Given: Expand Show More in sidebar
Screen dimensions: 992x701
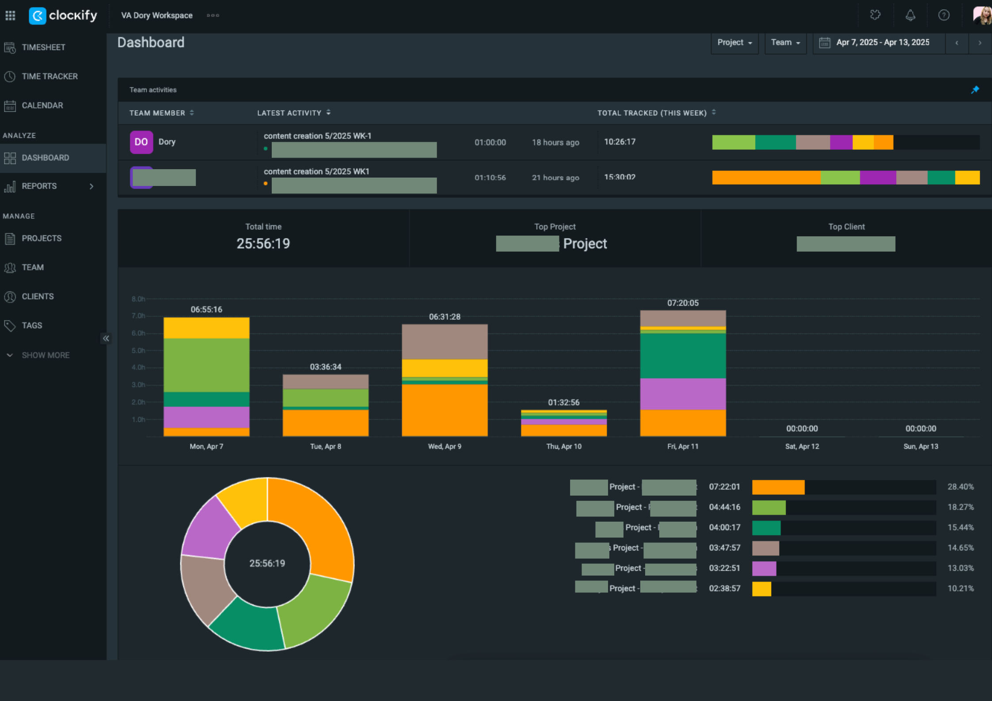Looking at the screenshot, I should [45, 355].
